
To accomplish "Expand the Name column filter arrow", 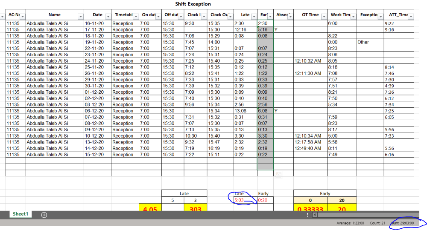I will click(x=80, y=17).
